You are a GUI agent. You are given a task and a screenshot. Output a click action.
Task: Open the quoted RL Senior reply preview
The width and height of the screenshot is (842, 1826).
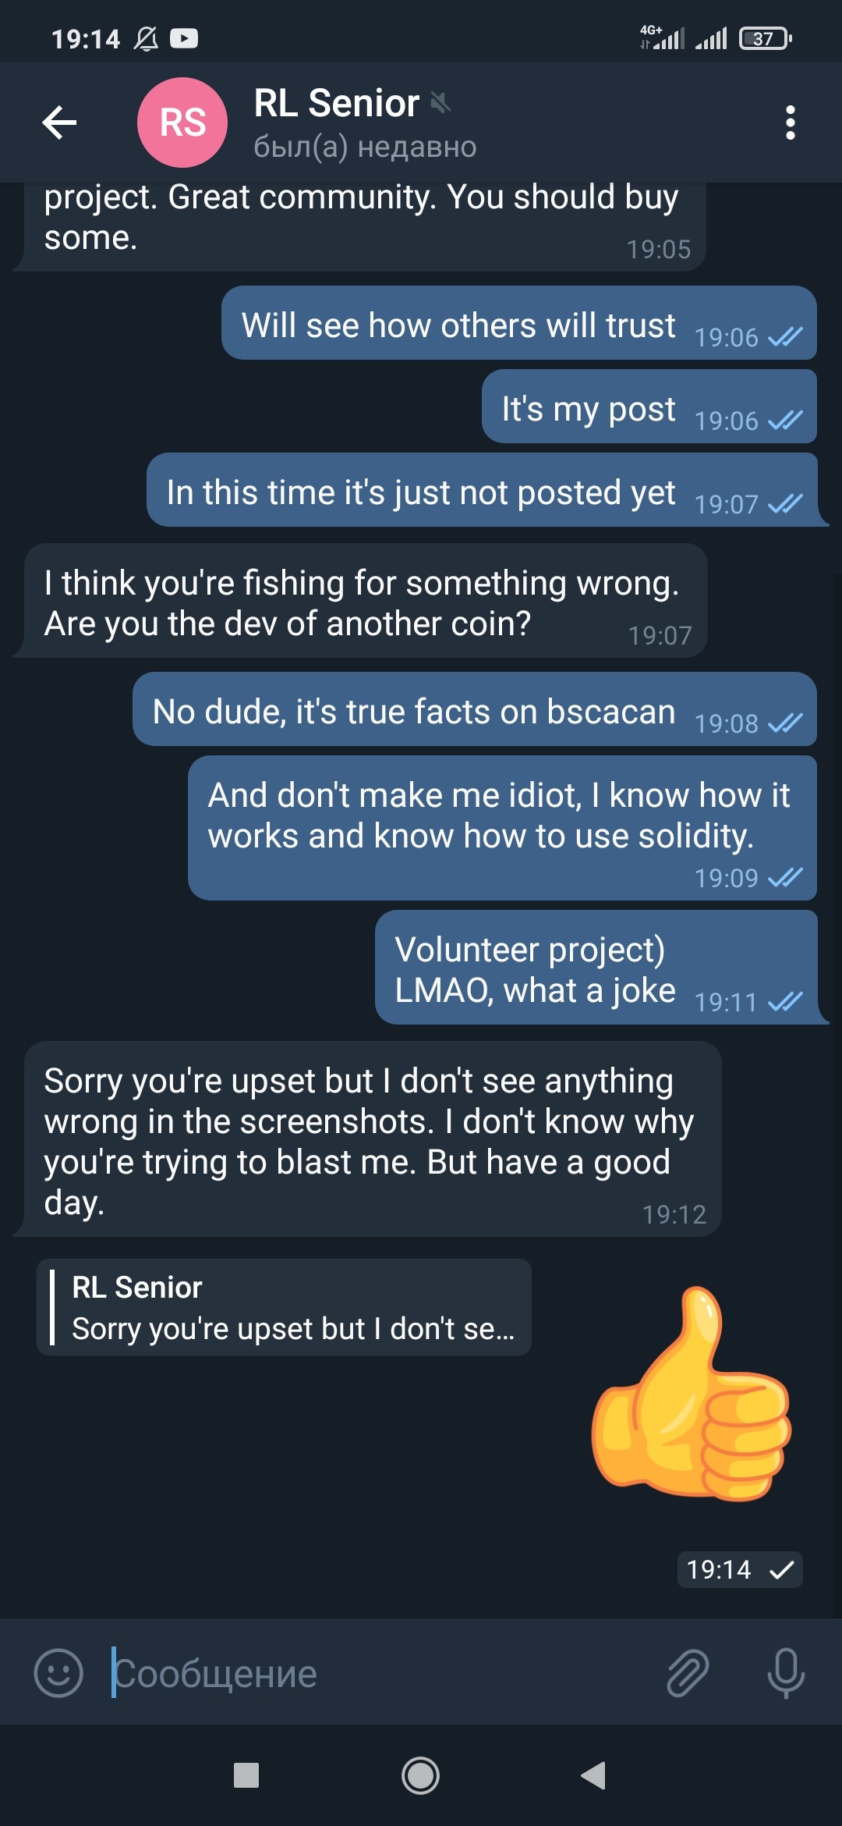284,1307
